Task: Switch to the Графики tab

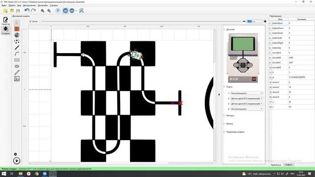Action: (288, 165)
